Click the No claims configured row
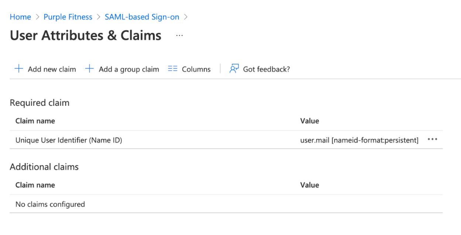The height and width of the screenshot is (235, 461). 50,204
